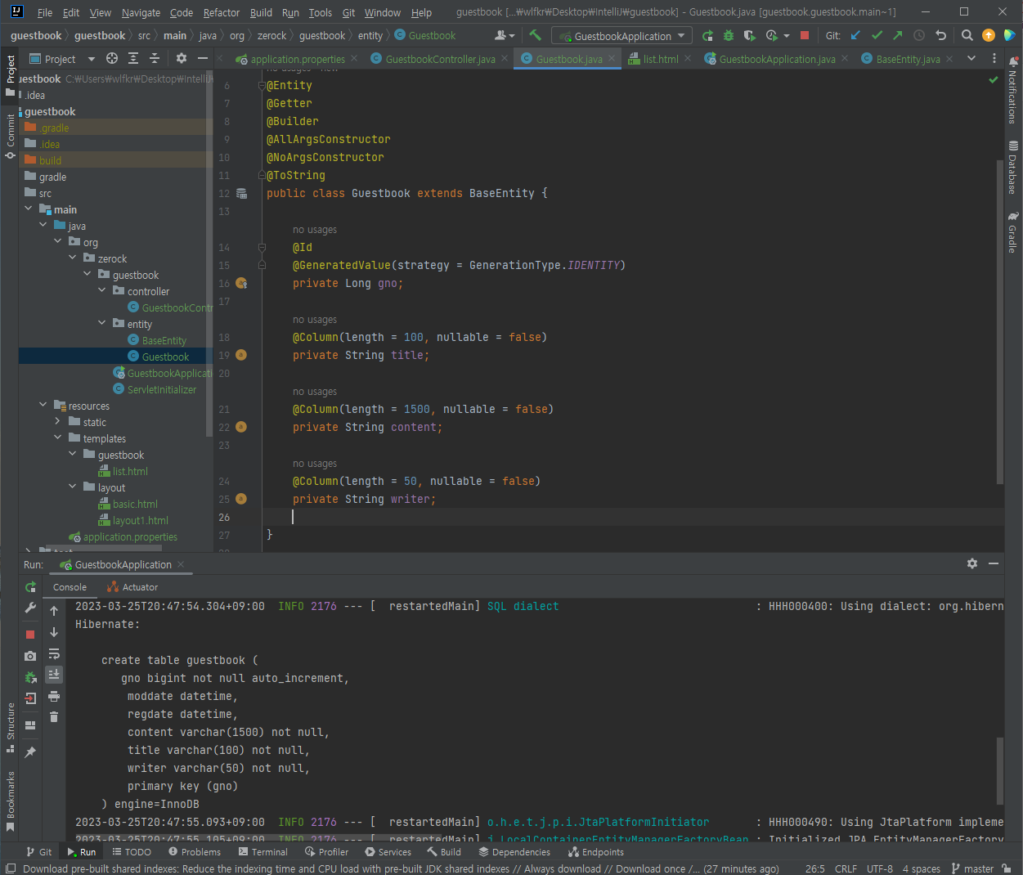Select Opened File locate icon in Project panel
1023x875 pixels.
coord(112,58)
